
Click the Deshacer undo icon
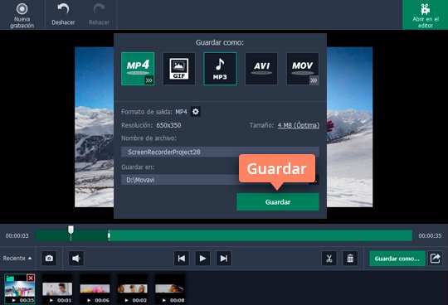click(63, 9)
